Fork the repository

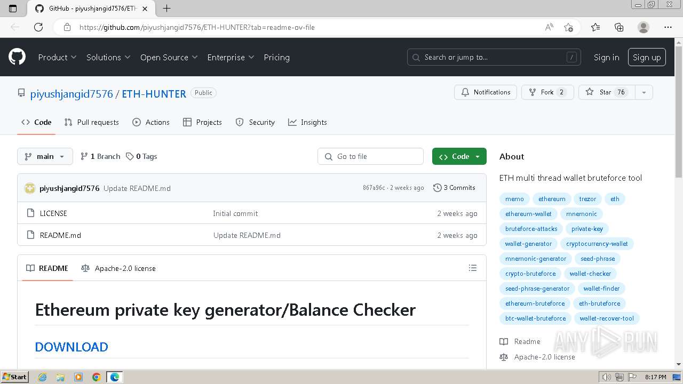(x=547, y=92)
